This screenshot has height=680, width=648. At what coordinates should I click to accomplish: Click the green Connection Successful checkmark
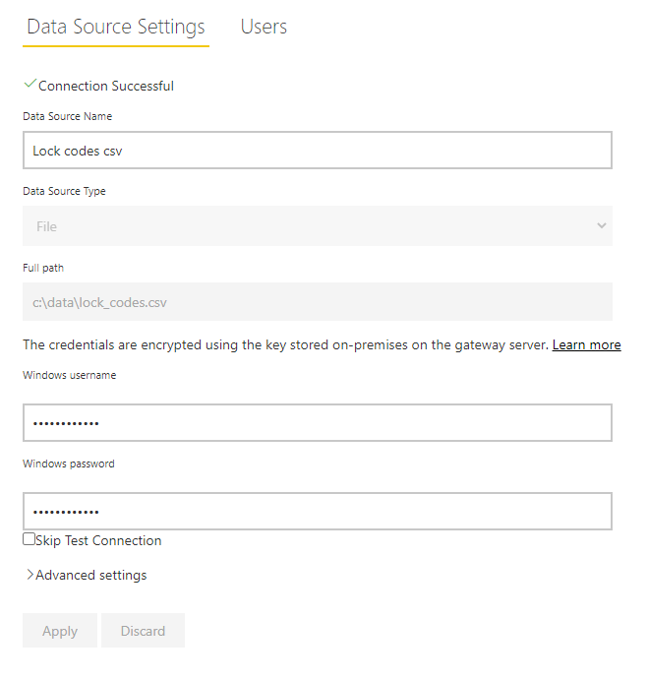29,85
